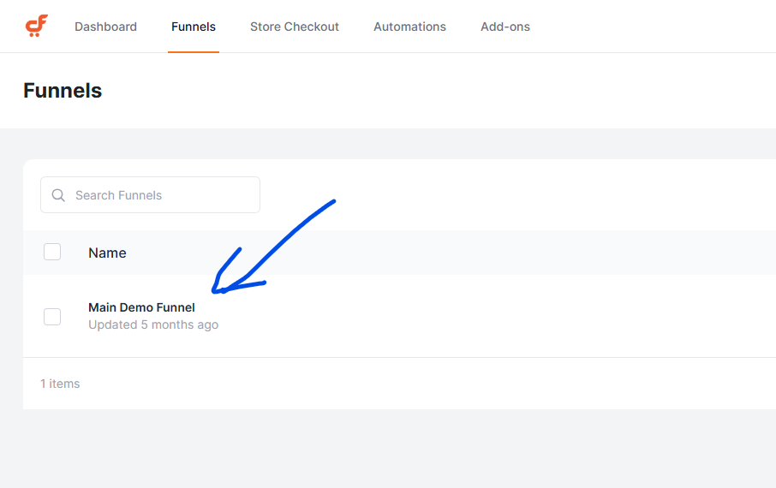Image resolution: width=776 pixels, height=488 pixels.
Task: Click the CartFlows logo icon
Action: (x=36, y=27)
